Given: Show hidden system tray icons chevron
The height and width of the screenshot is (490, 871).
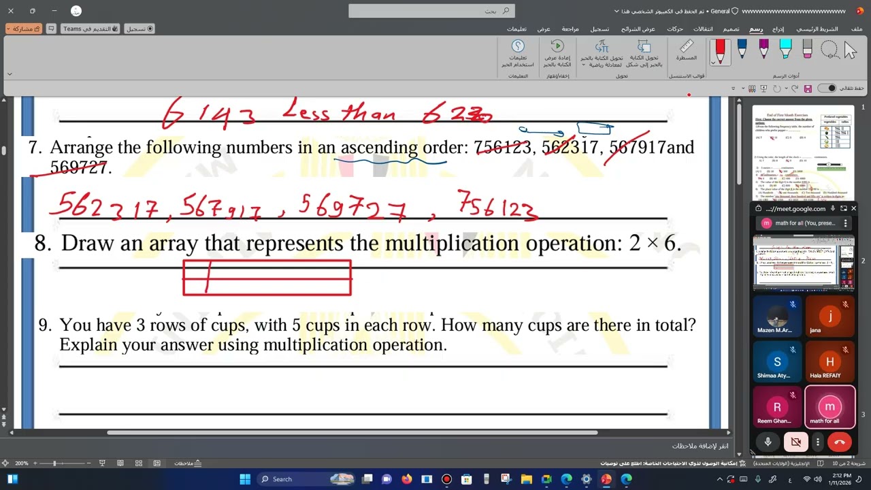Looking at the screenshot, I should [x=720, y=479].
